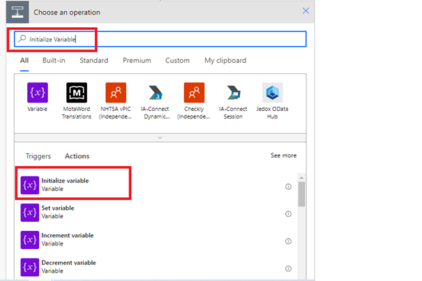Click the See more link
This screenshot has height=281, width=422.
tap(283, 155)
